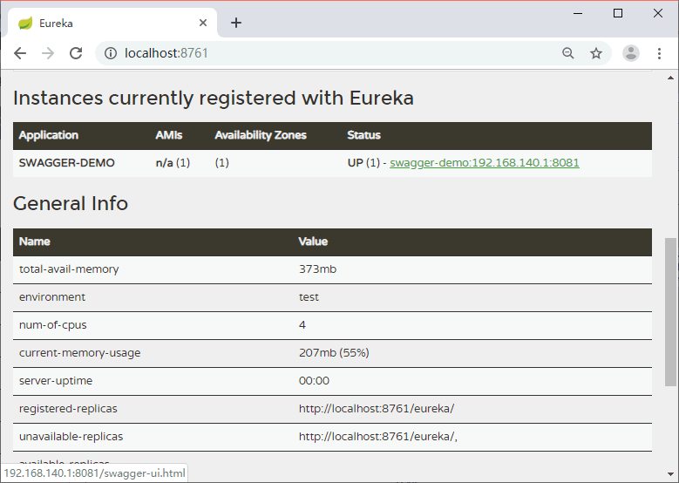This screenshot has width=679, height=483.
Task: Select the test environment value
Action: (x=309, y=297)
